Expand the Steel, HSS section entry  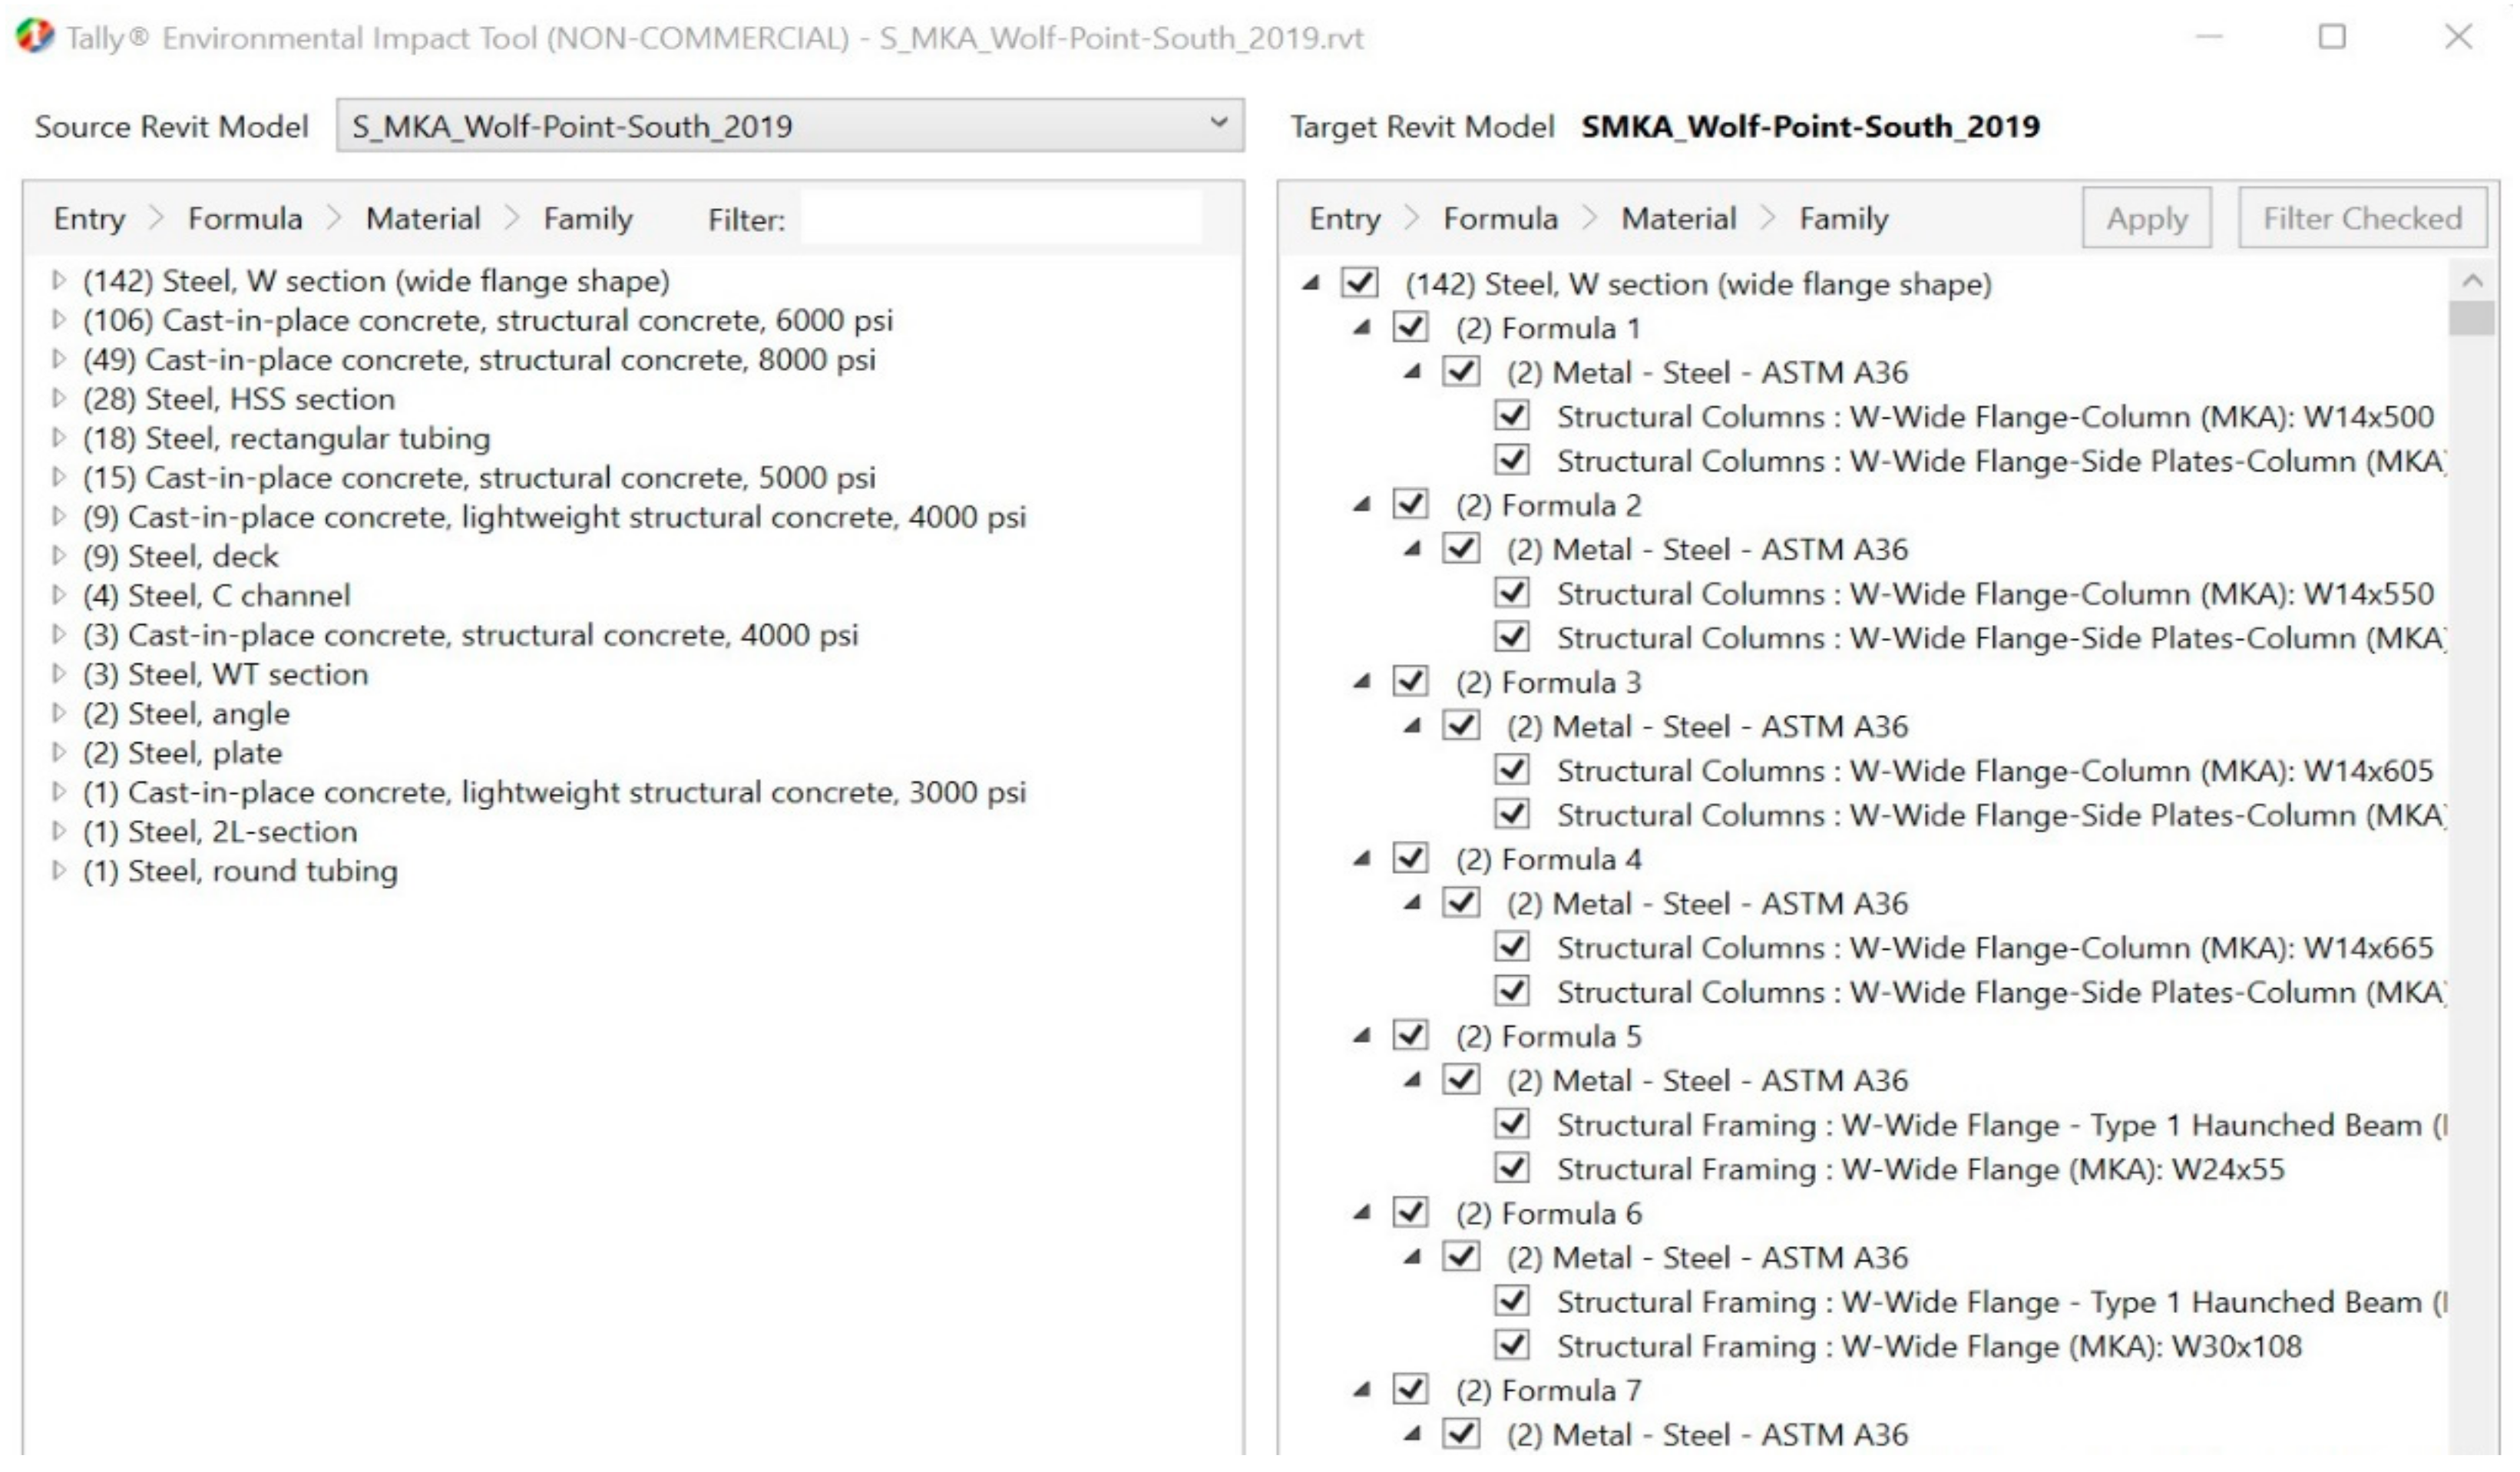click(59, 399)
